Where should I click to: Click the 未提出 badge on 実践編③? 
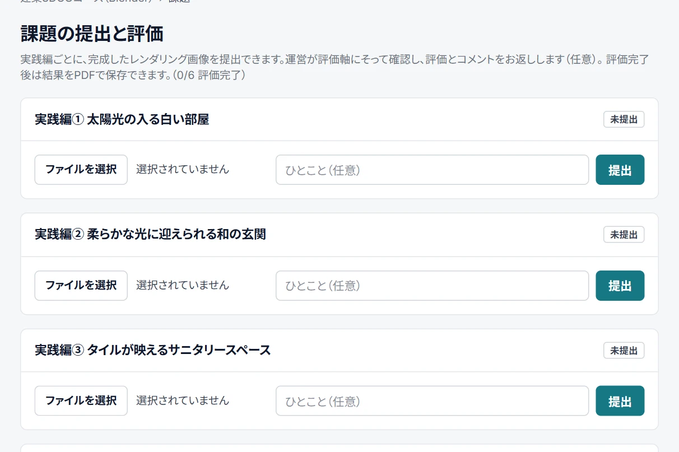click(624, 351)
